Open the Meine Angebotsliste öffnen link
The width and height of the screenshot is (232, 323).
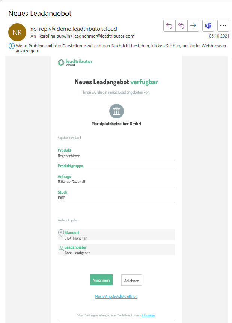tap(116, 296)
